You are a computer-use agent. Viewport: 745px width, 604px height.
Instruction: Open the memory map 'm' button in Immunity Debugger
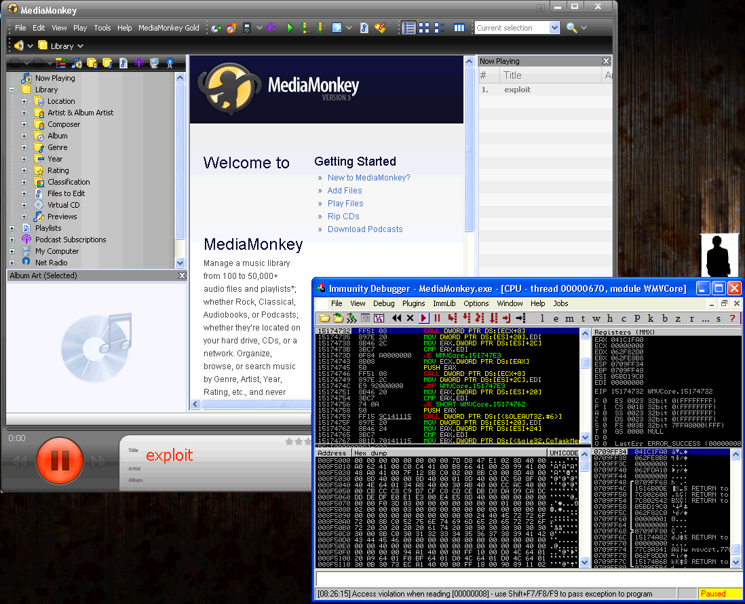pyautogui.click(x=569, y=318)
